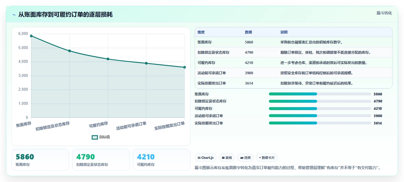The image size is (404, 182).
Task: Click the 维度 column header
Action: (x=201, y=32)
